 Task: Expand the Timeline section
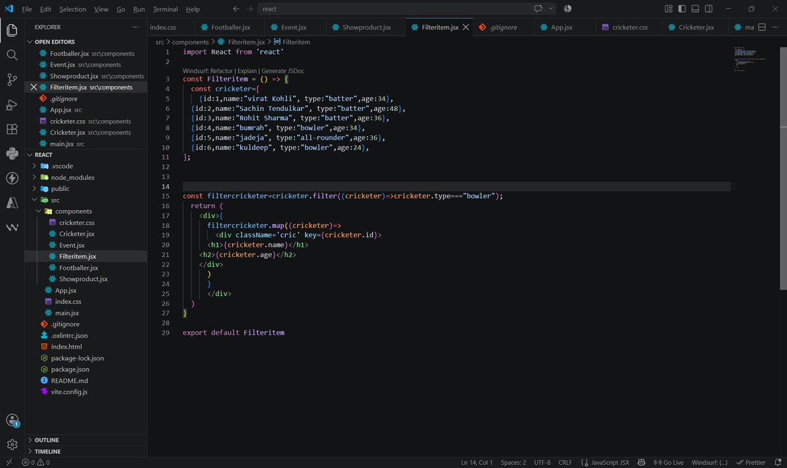click(30, 452)
